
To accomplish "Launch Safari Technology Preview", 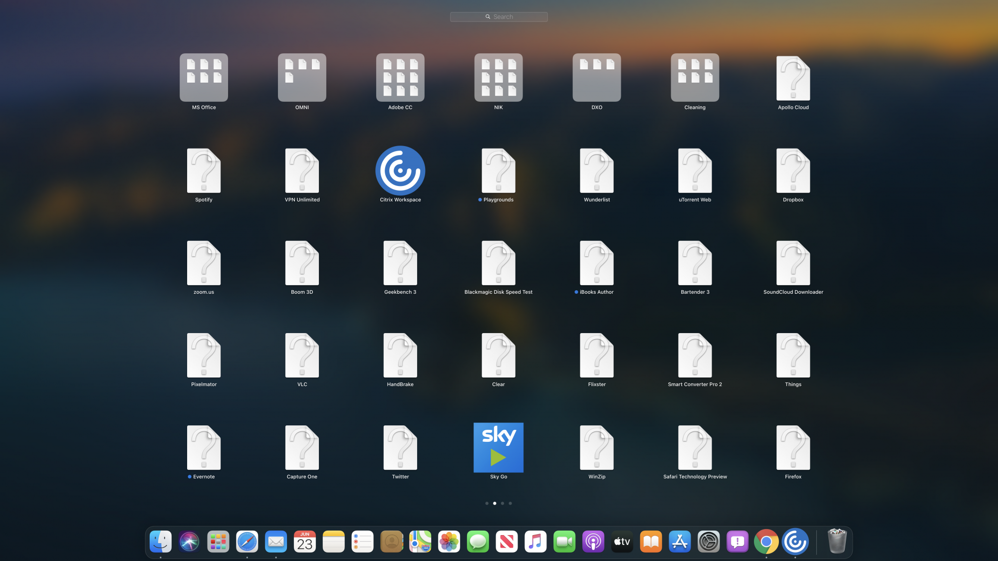I will point(695,447).
